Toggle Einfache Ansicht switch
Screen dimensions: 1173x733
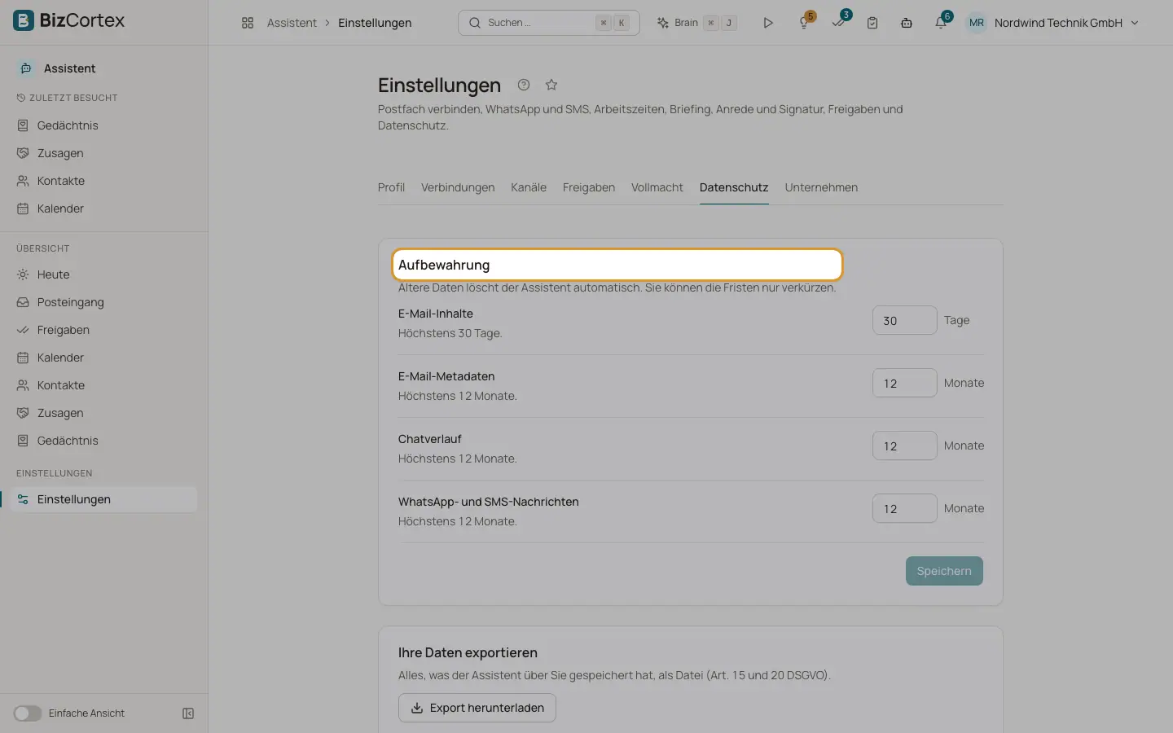coord(28,713)
